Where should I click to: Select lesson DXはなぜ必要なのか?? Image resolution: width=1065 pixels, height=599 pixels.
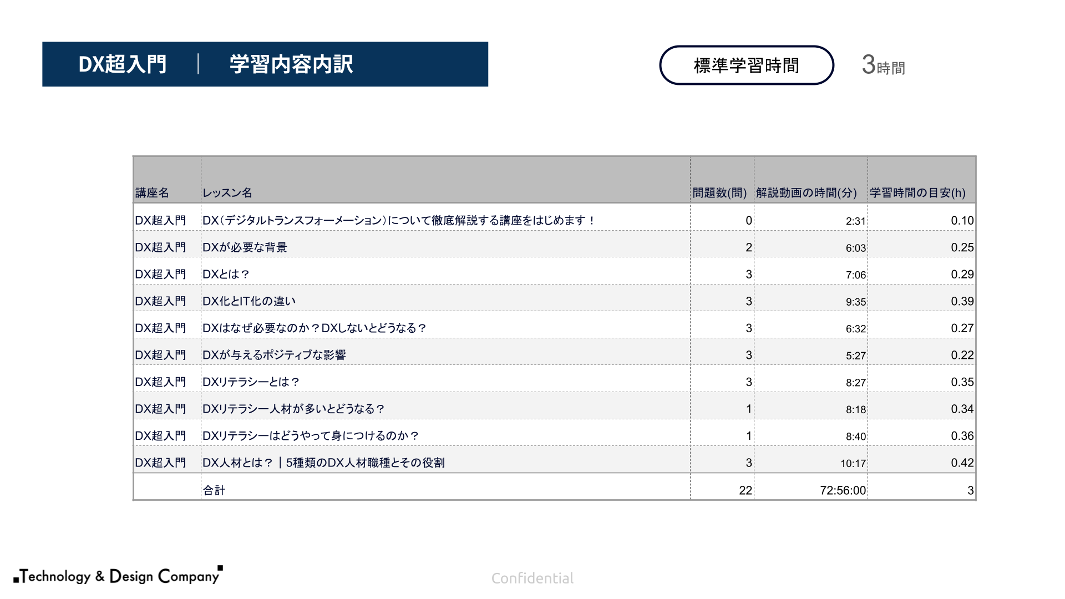[314, 328]
